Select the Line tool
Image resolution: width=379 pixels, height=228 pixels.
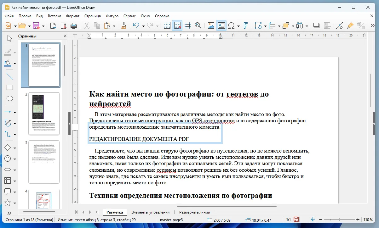pos(9,76)
